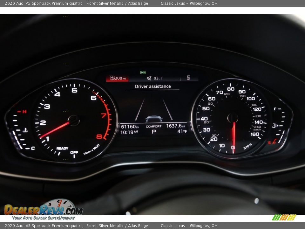Tap the red E mark on the fuel gauge
This screenshot has width=305, height=229.
tap(269, 143)
